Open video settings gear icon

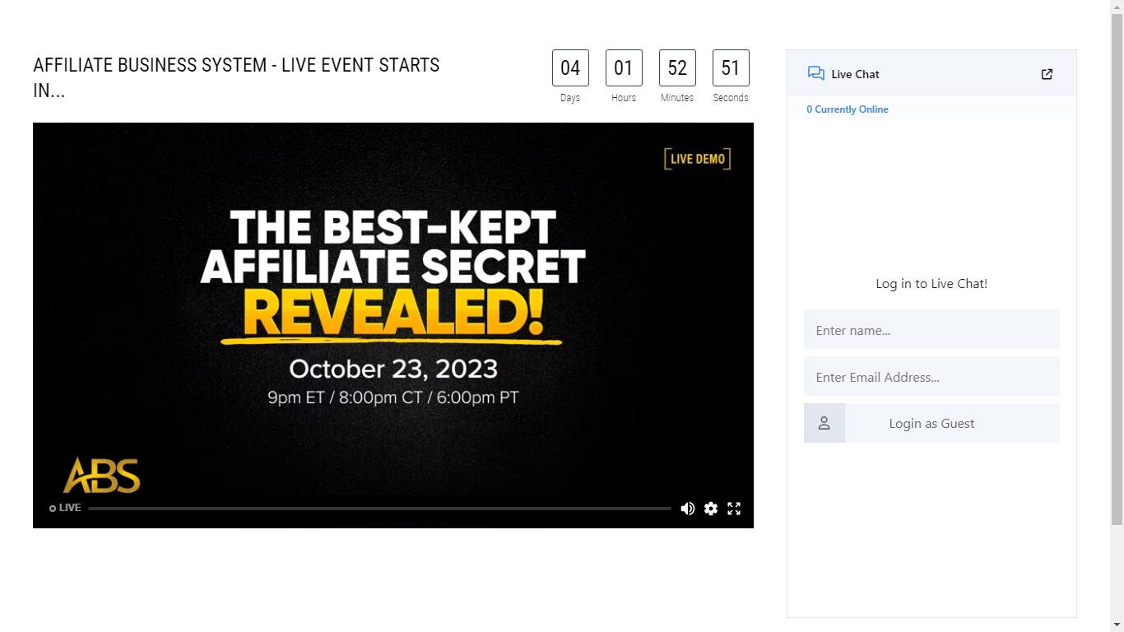711,509
